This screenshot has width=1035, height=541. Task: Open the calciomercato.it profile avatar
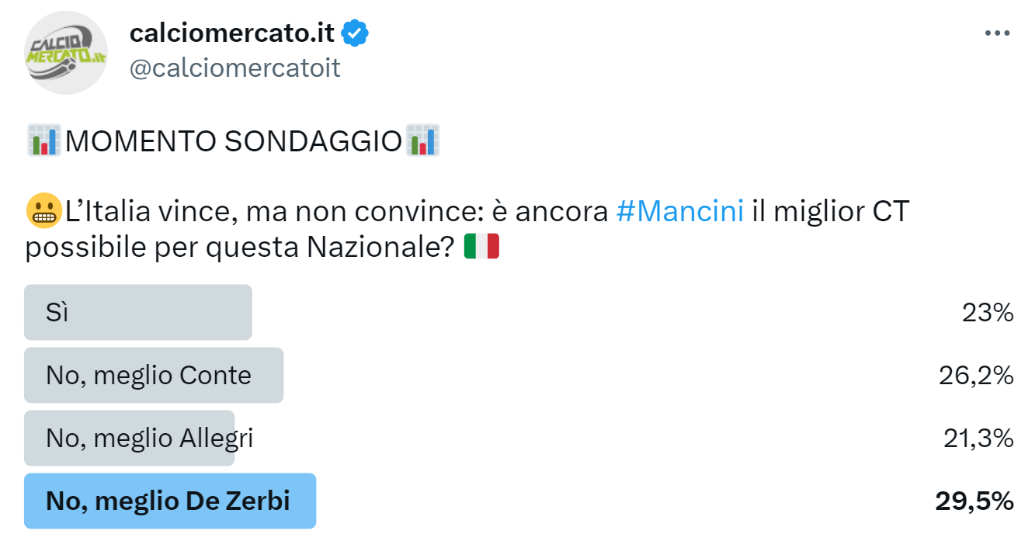(66, 54)
